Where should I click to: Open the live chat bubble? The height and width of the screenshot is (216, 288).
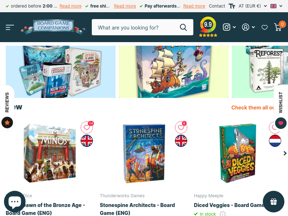pyautogui.click(x=15, y=202)
